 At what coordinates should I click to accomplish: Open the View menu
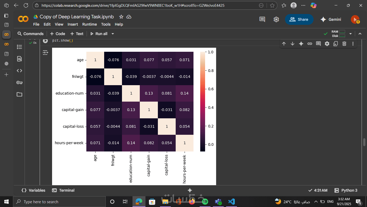tap(59, 24)
